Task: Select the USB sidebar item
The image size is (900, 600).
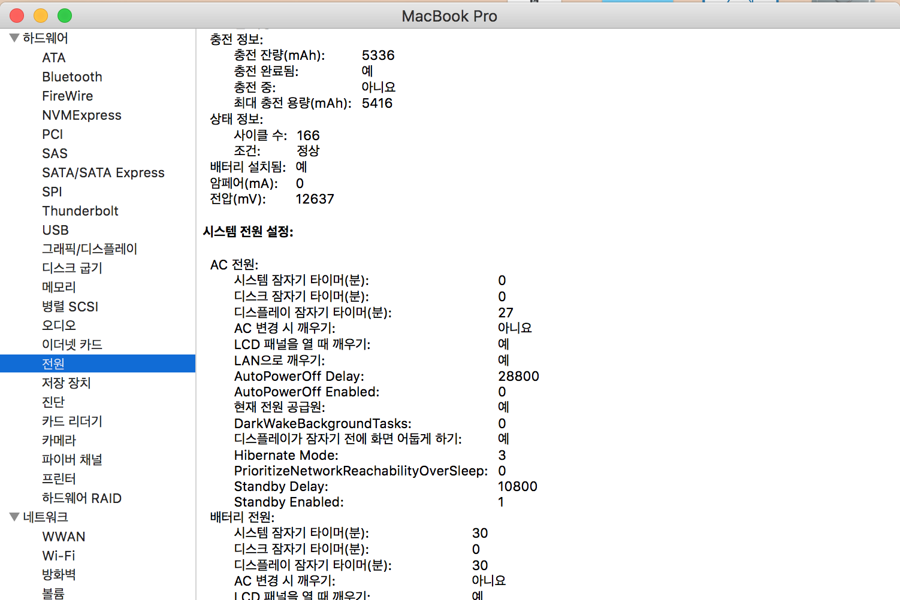Action: pyautogui.click(x=55, y=230)
